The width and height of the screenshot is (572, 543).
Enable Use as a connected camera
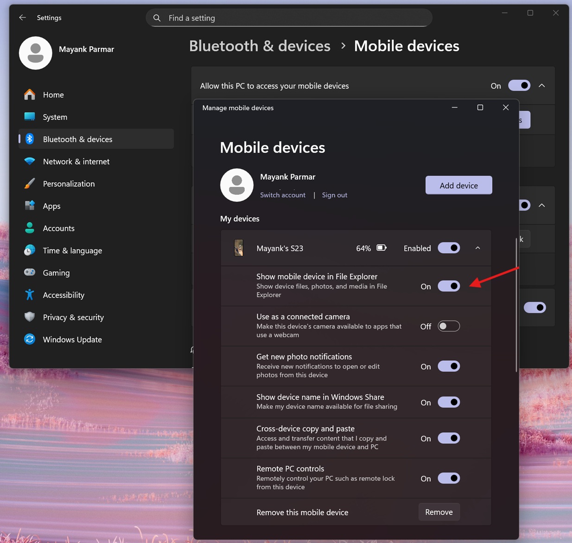448,326
